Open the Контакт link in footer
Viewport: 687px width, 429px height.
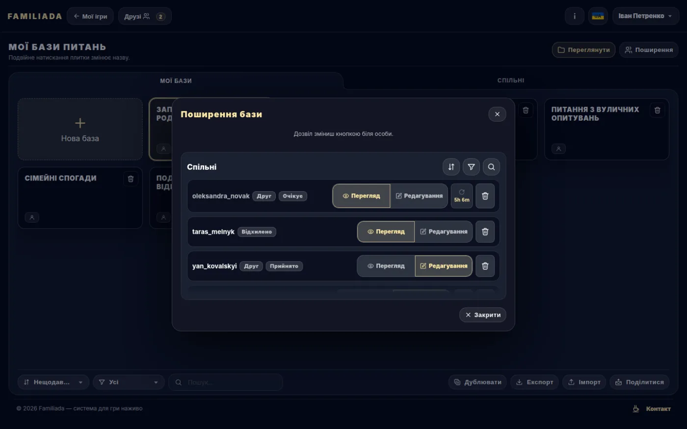click(x=658, y=408)
